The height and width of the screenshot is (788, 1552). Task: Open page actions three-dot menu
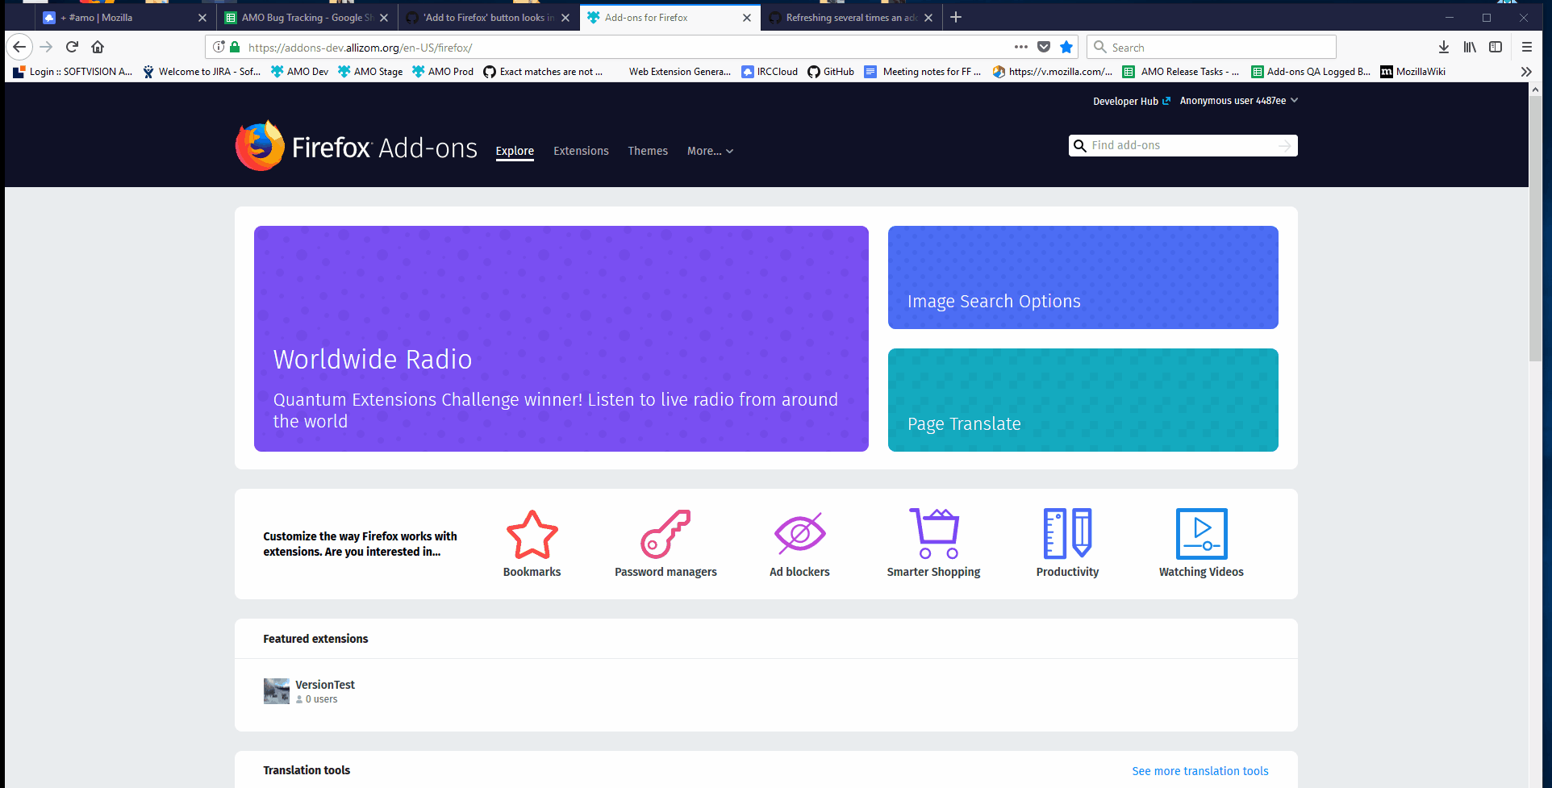coord(1021,47)
